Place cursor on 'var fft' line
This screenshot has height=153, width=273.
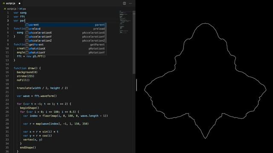19,17
